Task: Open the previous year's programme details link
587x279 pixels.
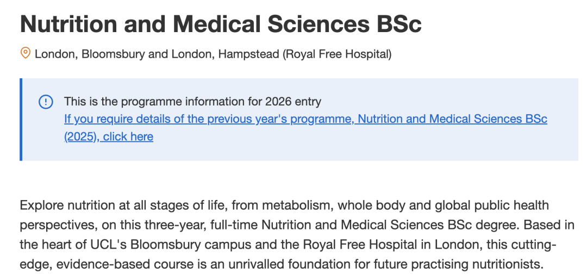Action: coord(305,128)
